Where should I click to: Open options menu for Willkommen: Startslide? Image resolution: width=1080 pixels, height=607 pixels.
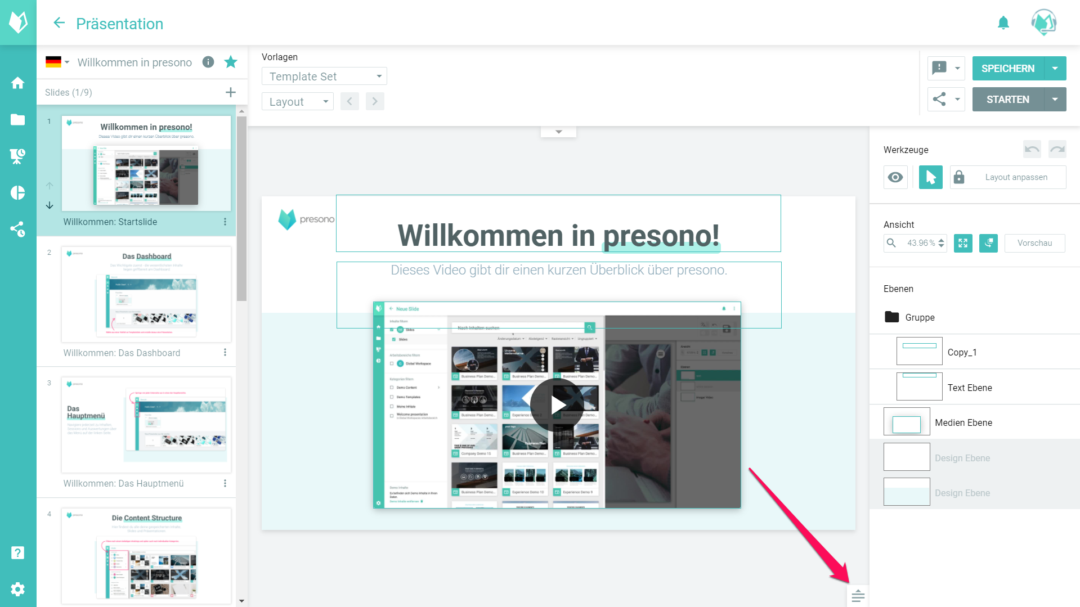coord(225,222)
